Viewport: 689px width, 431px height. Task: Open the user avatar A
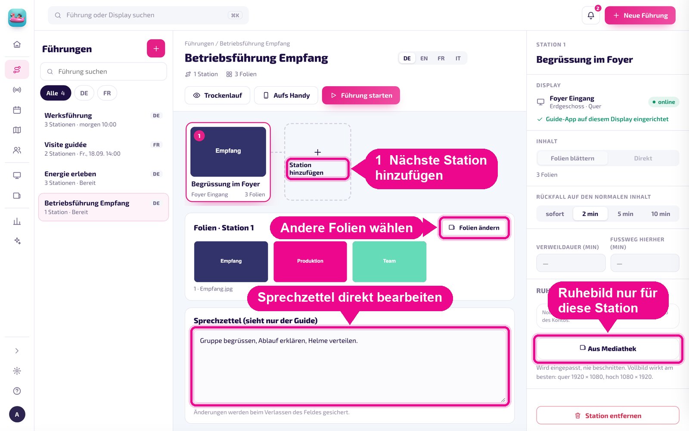point(17,414)
